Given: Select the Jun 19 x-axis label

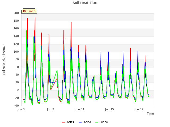Looking at the screenshot, I should tap(139, 109).
